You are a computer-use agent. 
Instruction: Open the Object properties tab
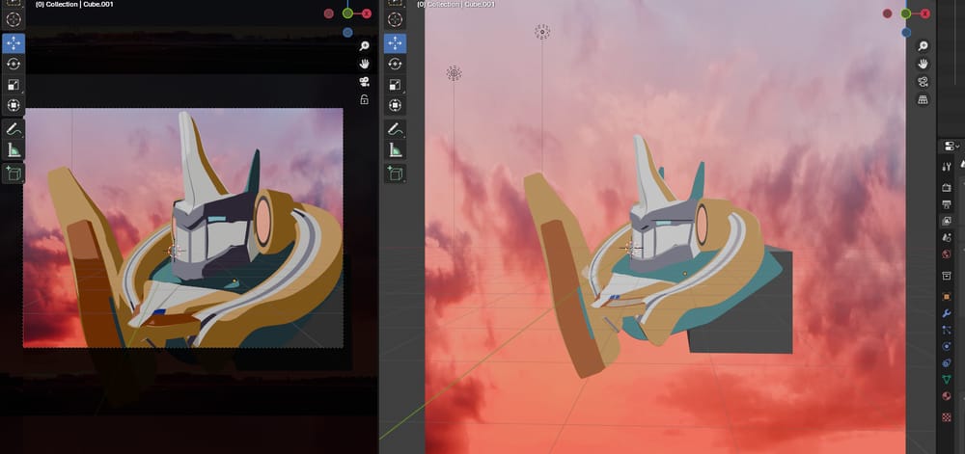[947, 297]
